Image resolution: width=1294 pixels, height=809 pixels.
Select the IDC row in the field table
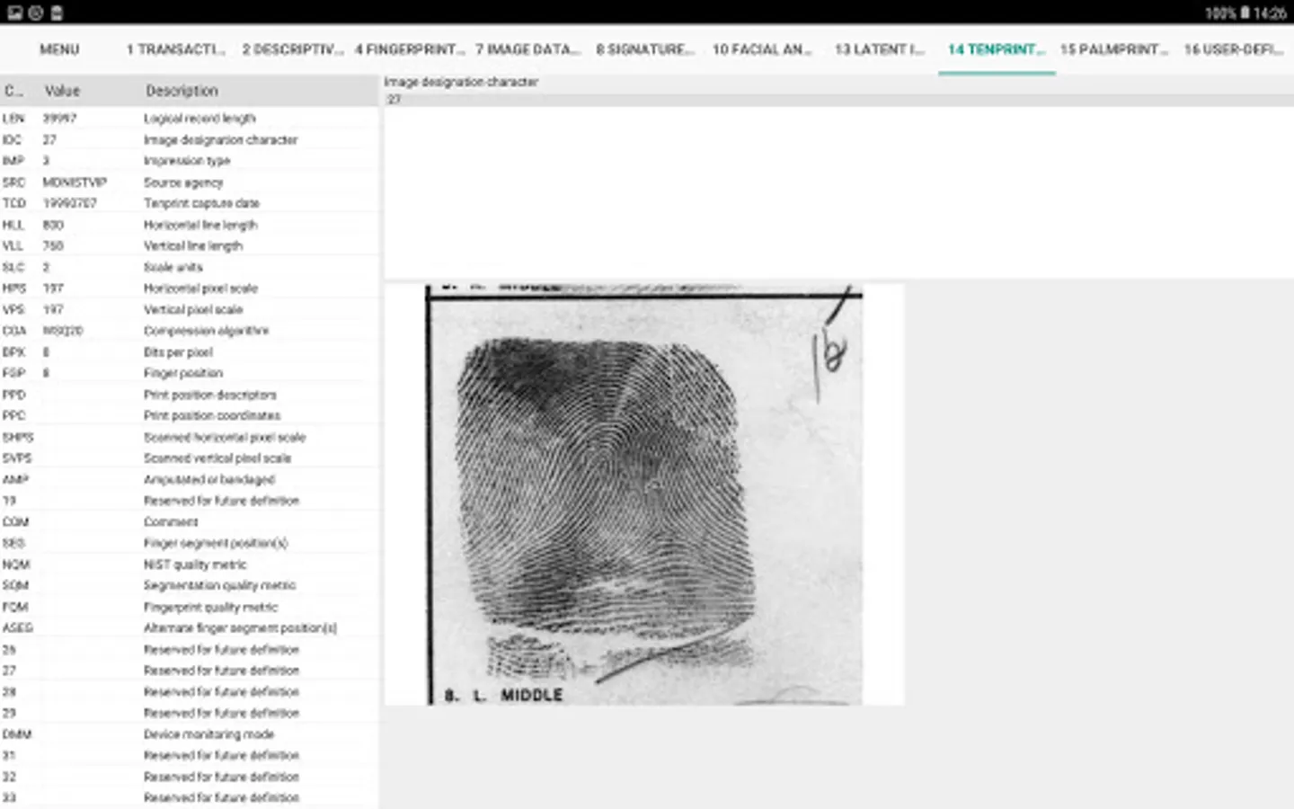pos(189,139)
